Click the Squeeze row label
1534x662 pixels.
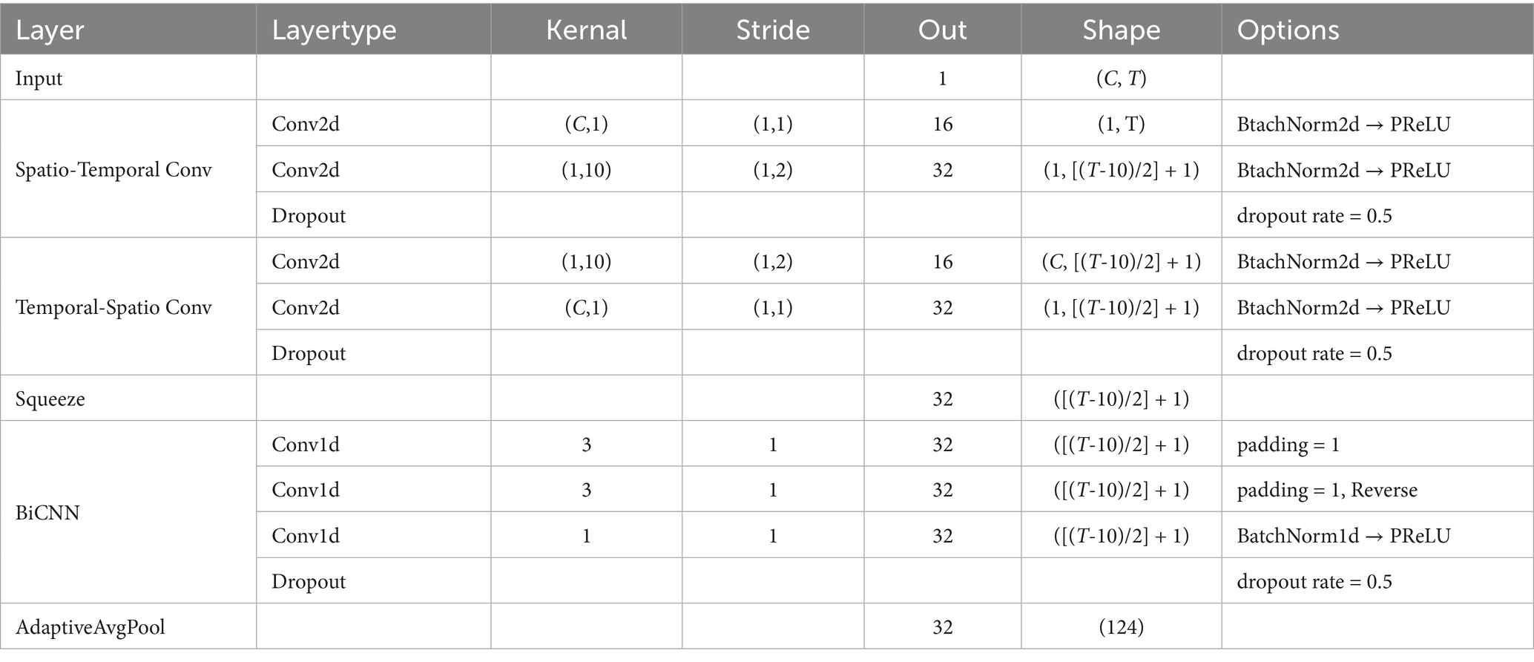point(50,399)
